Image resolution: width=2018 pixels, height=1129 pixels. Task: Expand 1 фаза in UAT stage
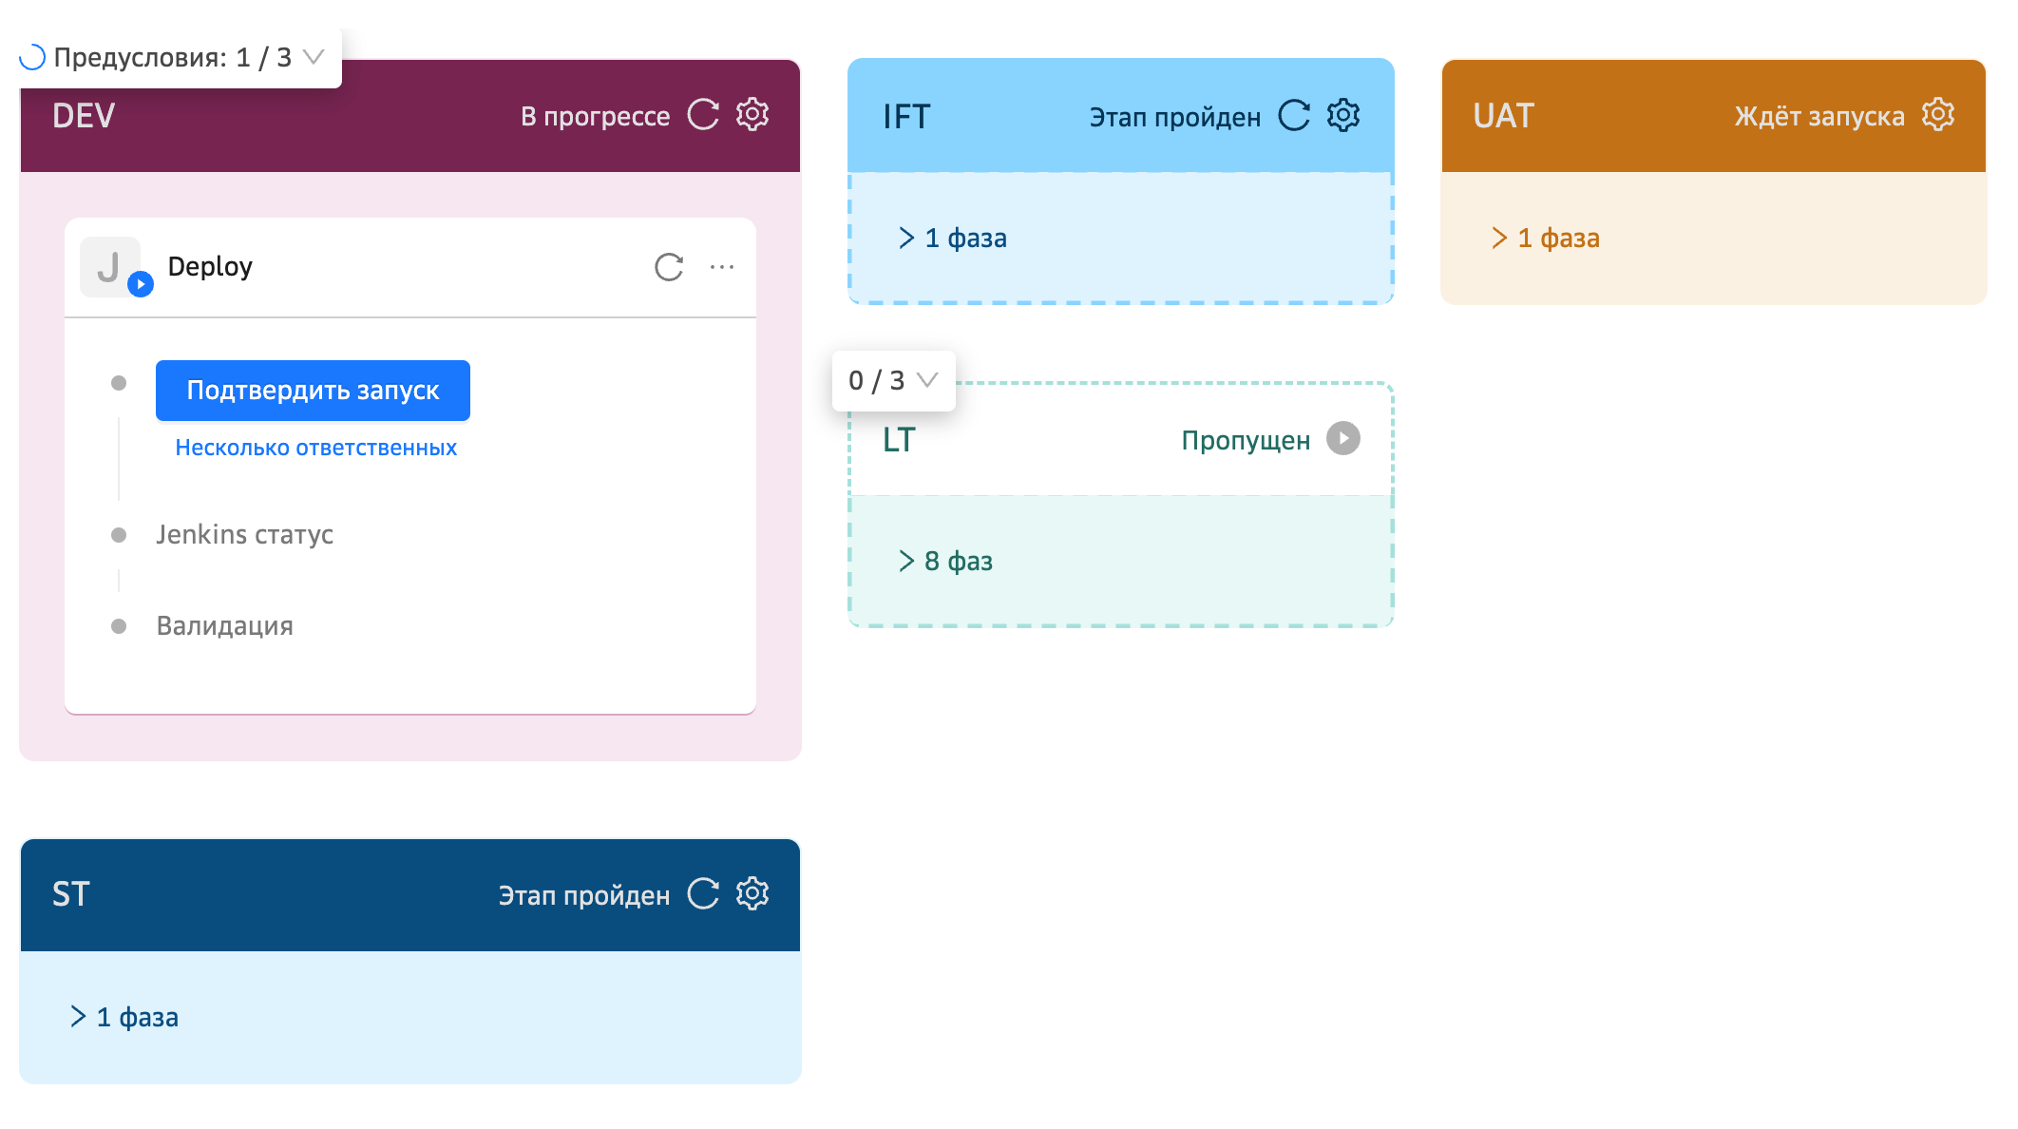tap(1546, 238)
